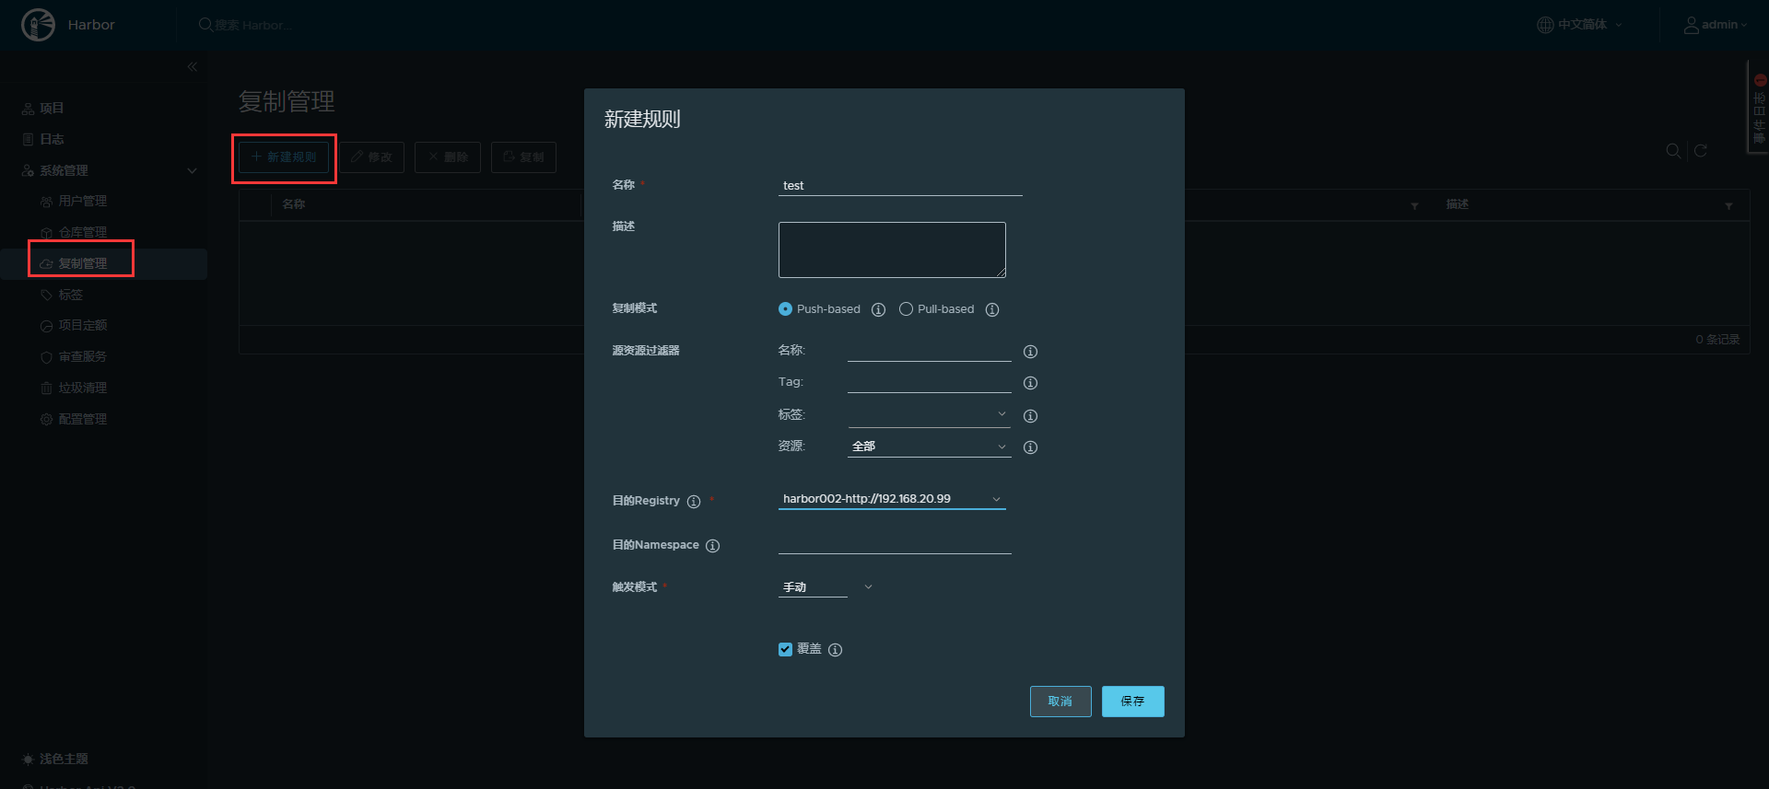
Task: Open 仓库管理 in the sidebar
Action: [x=82, y=232]
